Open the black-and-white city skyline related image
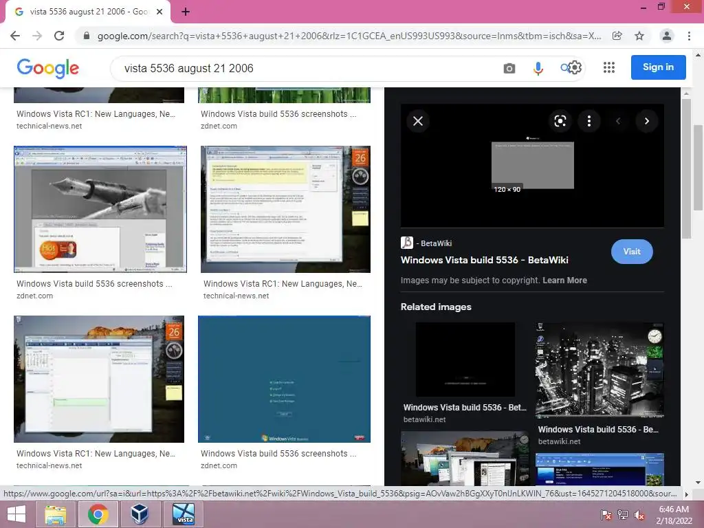Image resolution: width=704 pixels, height=528 pixels. pos(599,371)
